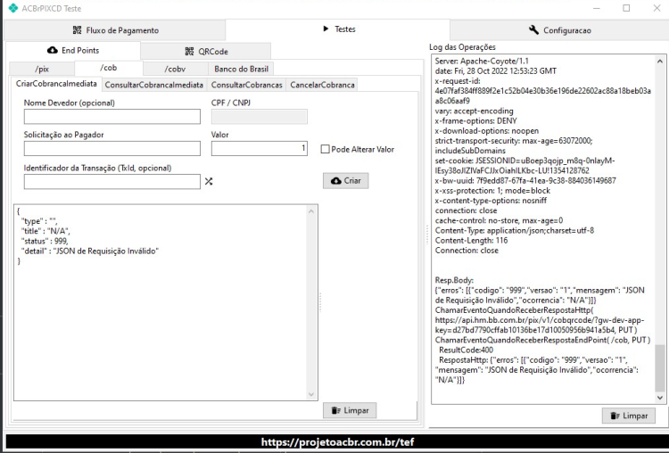Click the random TxId shuffle icon

point(209,181)
